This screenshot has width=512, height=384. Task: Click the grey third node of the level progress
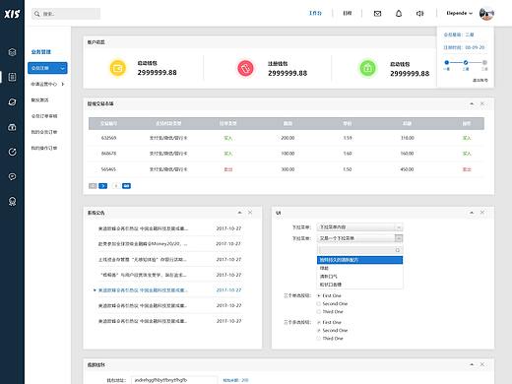(484, 62)
